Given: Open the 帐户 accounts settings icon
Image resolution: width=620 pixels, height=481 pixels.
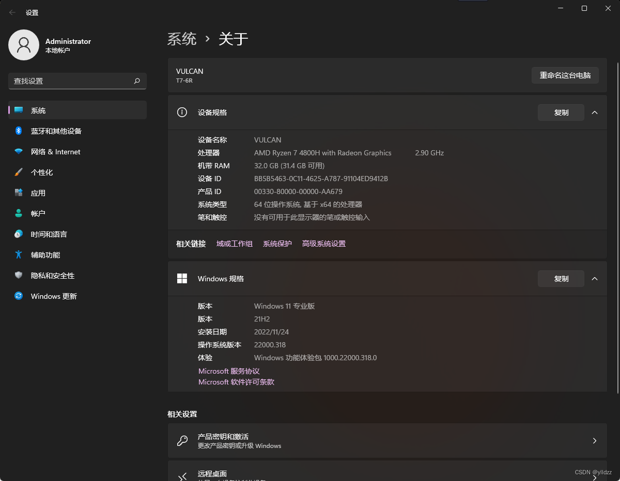Looking at the screenshot, I should [19, 214].
